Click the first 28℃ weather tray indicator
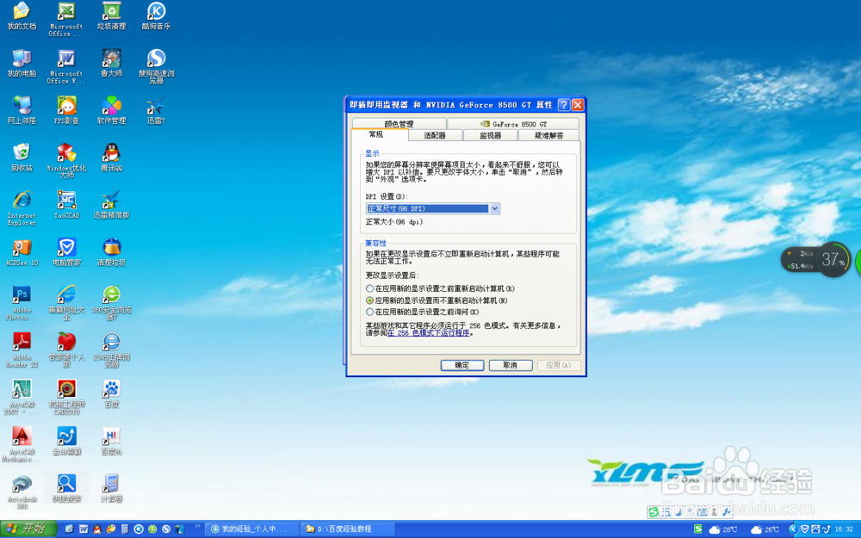Screen dimensions: 861x538 click(724, 529)
